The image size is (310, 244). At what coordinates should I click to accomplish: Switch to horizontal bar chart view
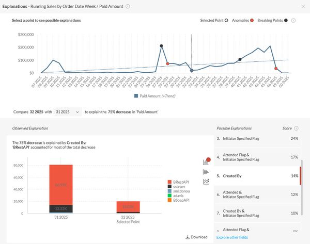pos(206,172)
